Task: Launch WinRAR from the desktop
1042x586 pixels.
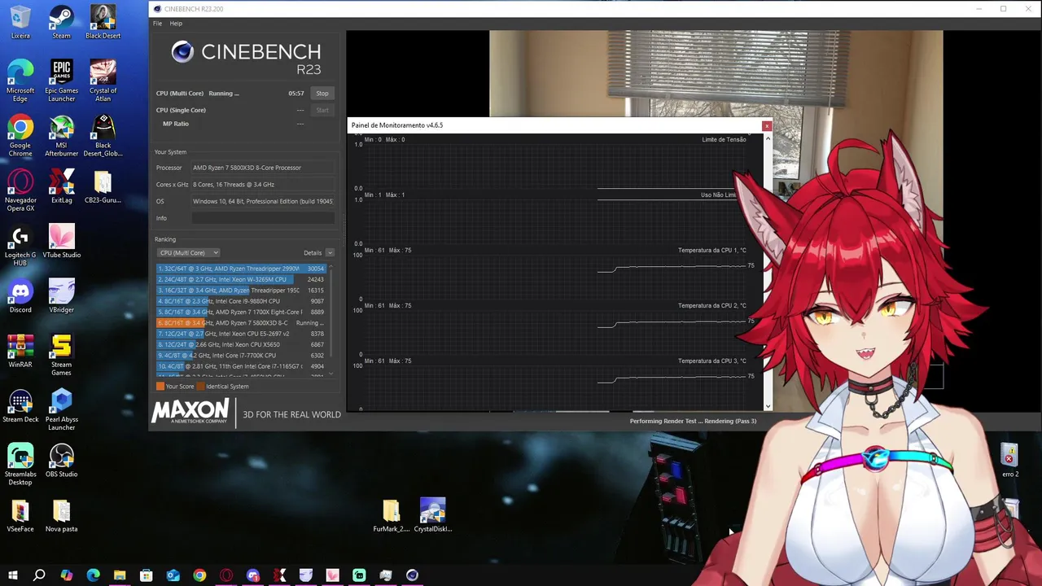Action: [x=20, y=351]
